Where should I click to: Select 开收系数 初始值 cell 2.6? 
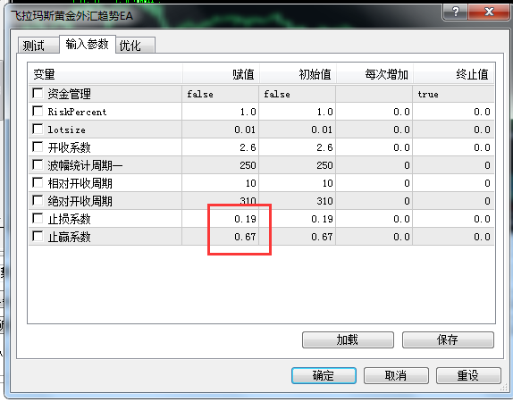pos(297,147)
